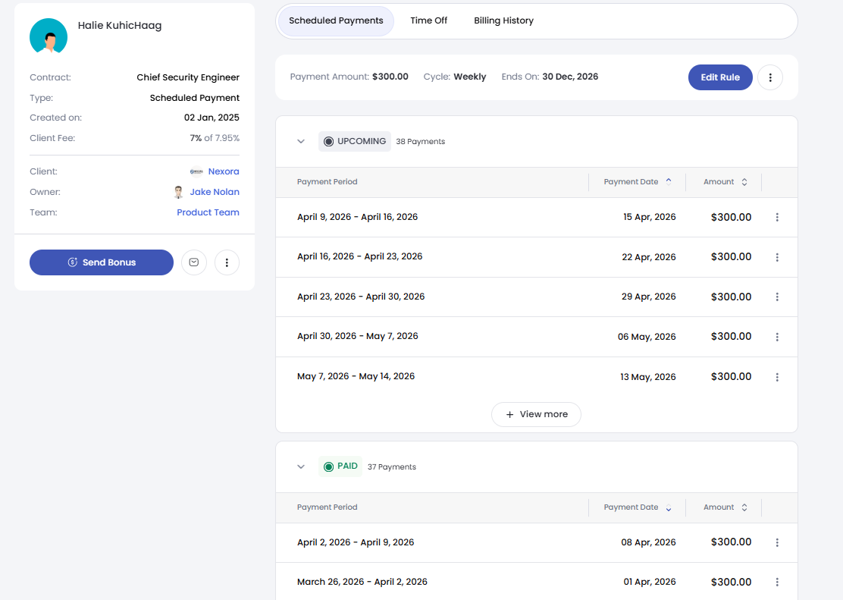Click the Edit Rule button
The height and width of the screenshot is (600, 843).
point(719,77)
